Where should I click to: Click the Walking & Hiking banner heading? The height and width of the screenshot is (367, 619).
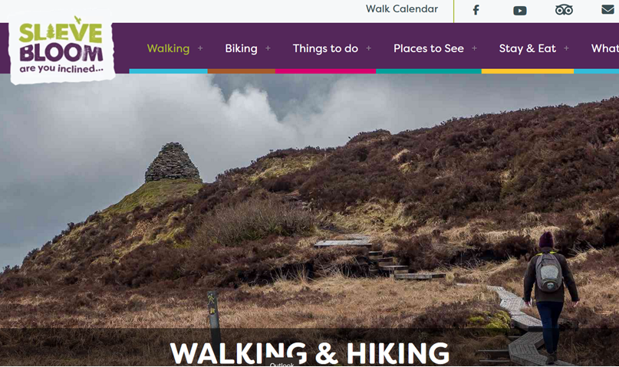[310, 352]
